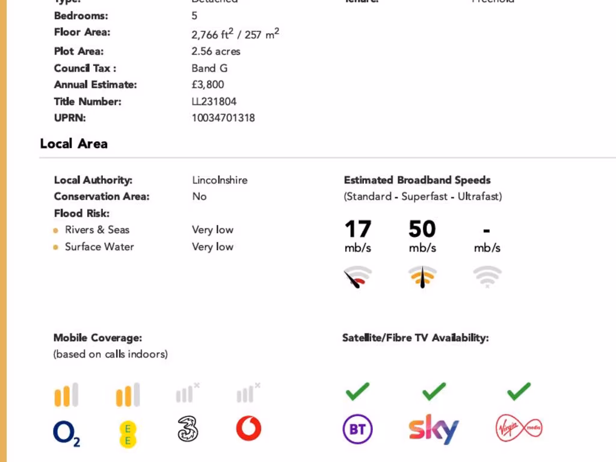616x462 pixels.
Task: Click the O2 signal strength bars
Action: [x=66, y=395]
